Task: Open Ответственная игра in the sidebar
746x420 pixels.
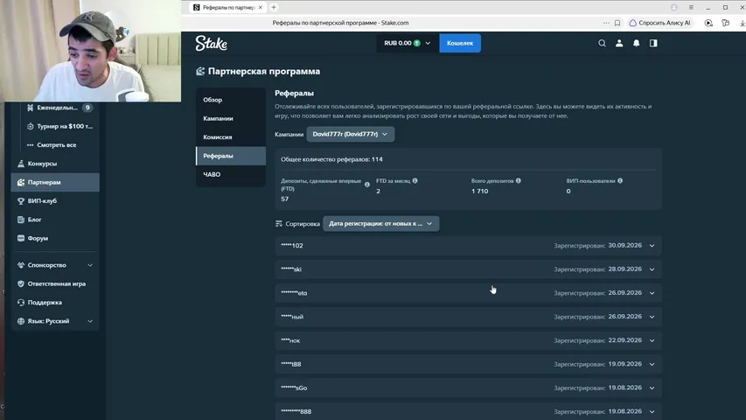Action: coord(55,283)
